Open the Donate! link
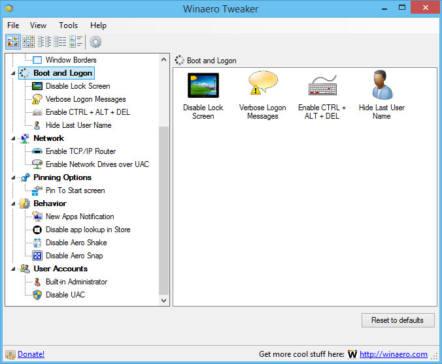 tap(31, 354)
